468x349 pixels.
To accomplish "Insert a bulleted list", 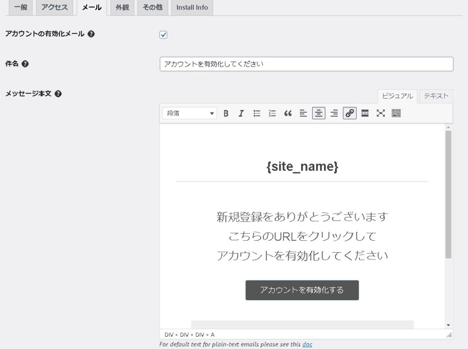I will click(257, 113).
